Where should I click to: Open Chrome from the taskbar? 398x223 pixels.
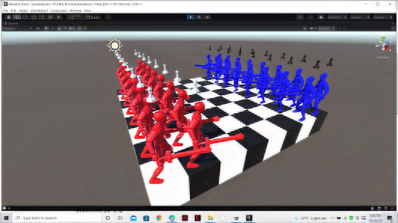click(159, 218)
